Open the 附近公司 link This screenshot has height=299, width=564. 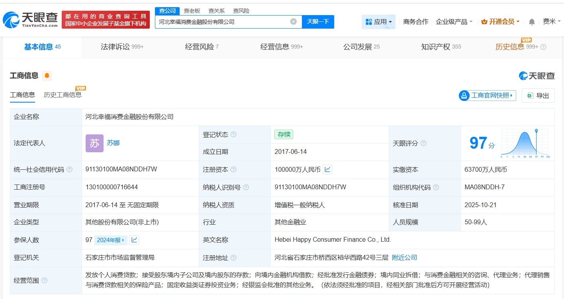[404, 257]
